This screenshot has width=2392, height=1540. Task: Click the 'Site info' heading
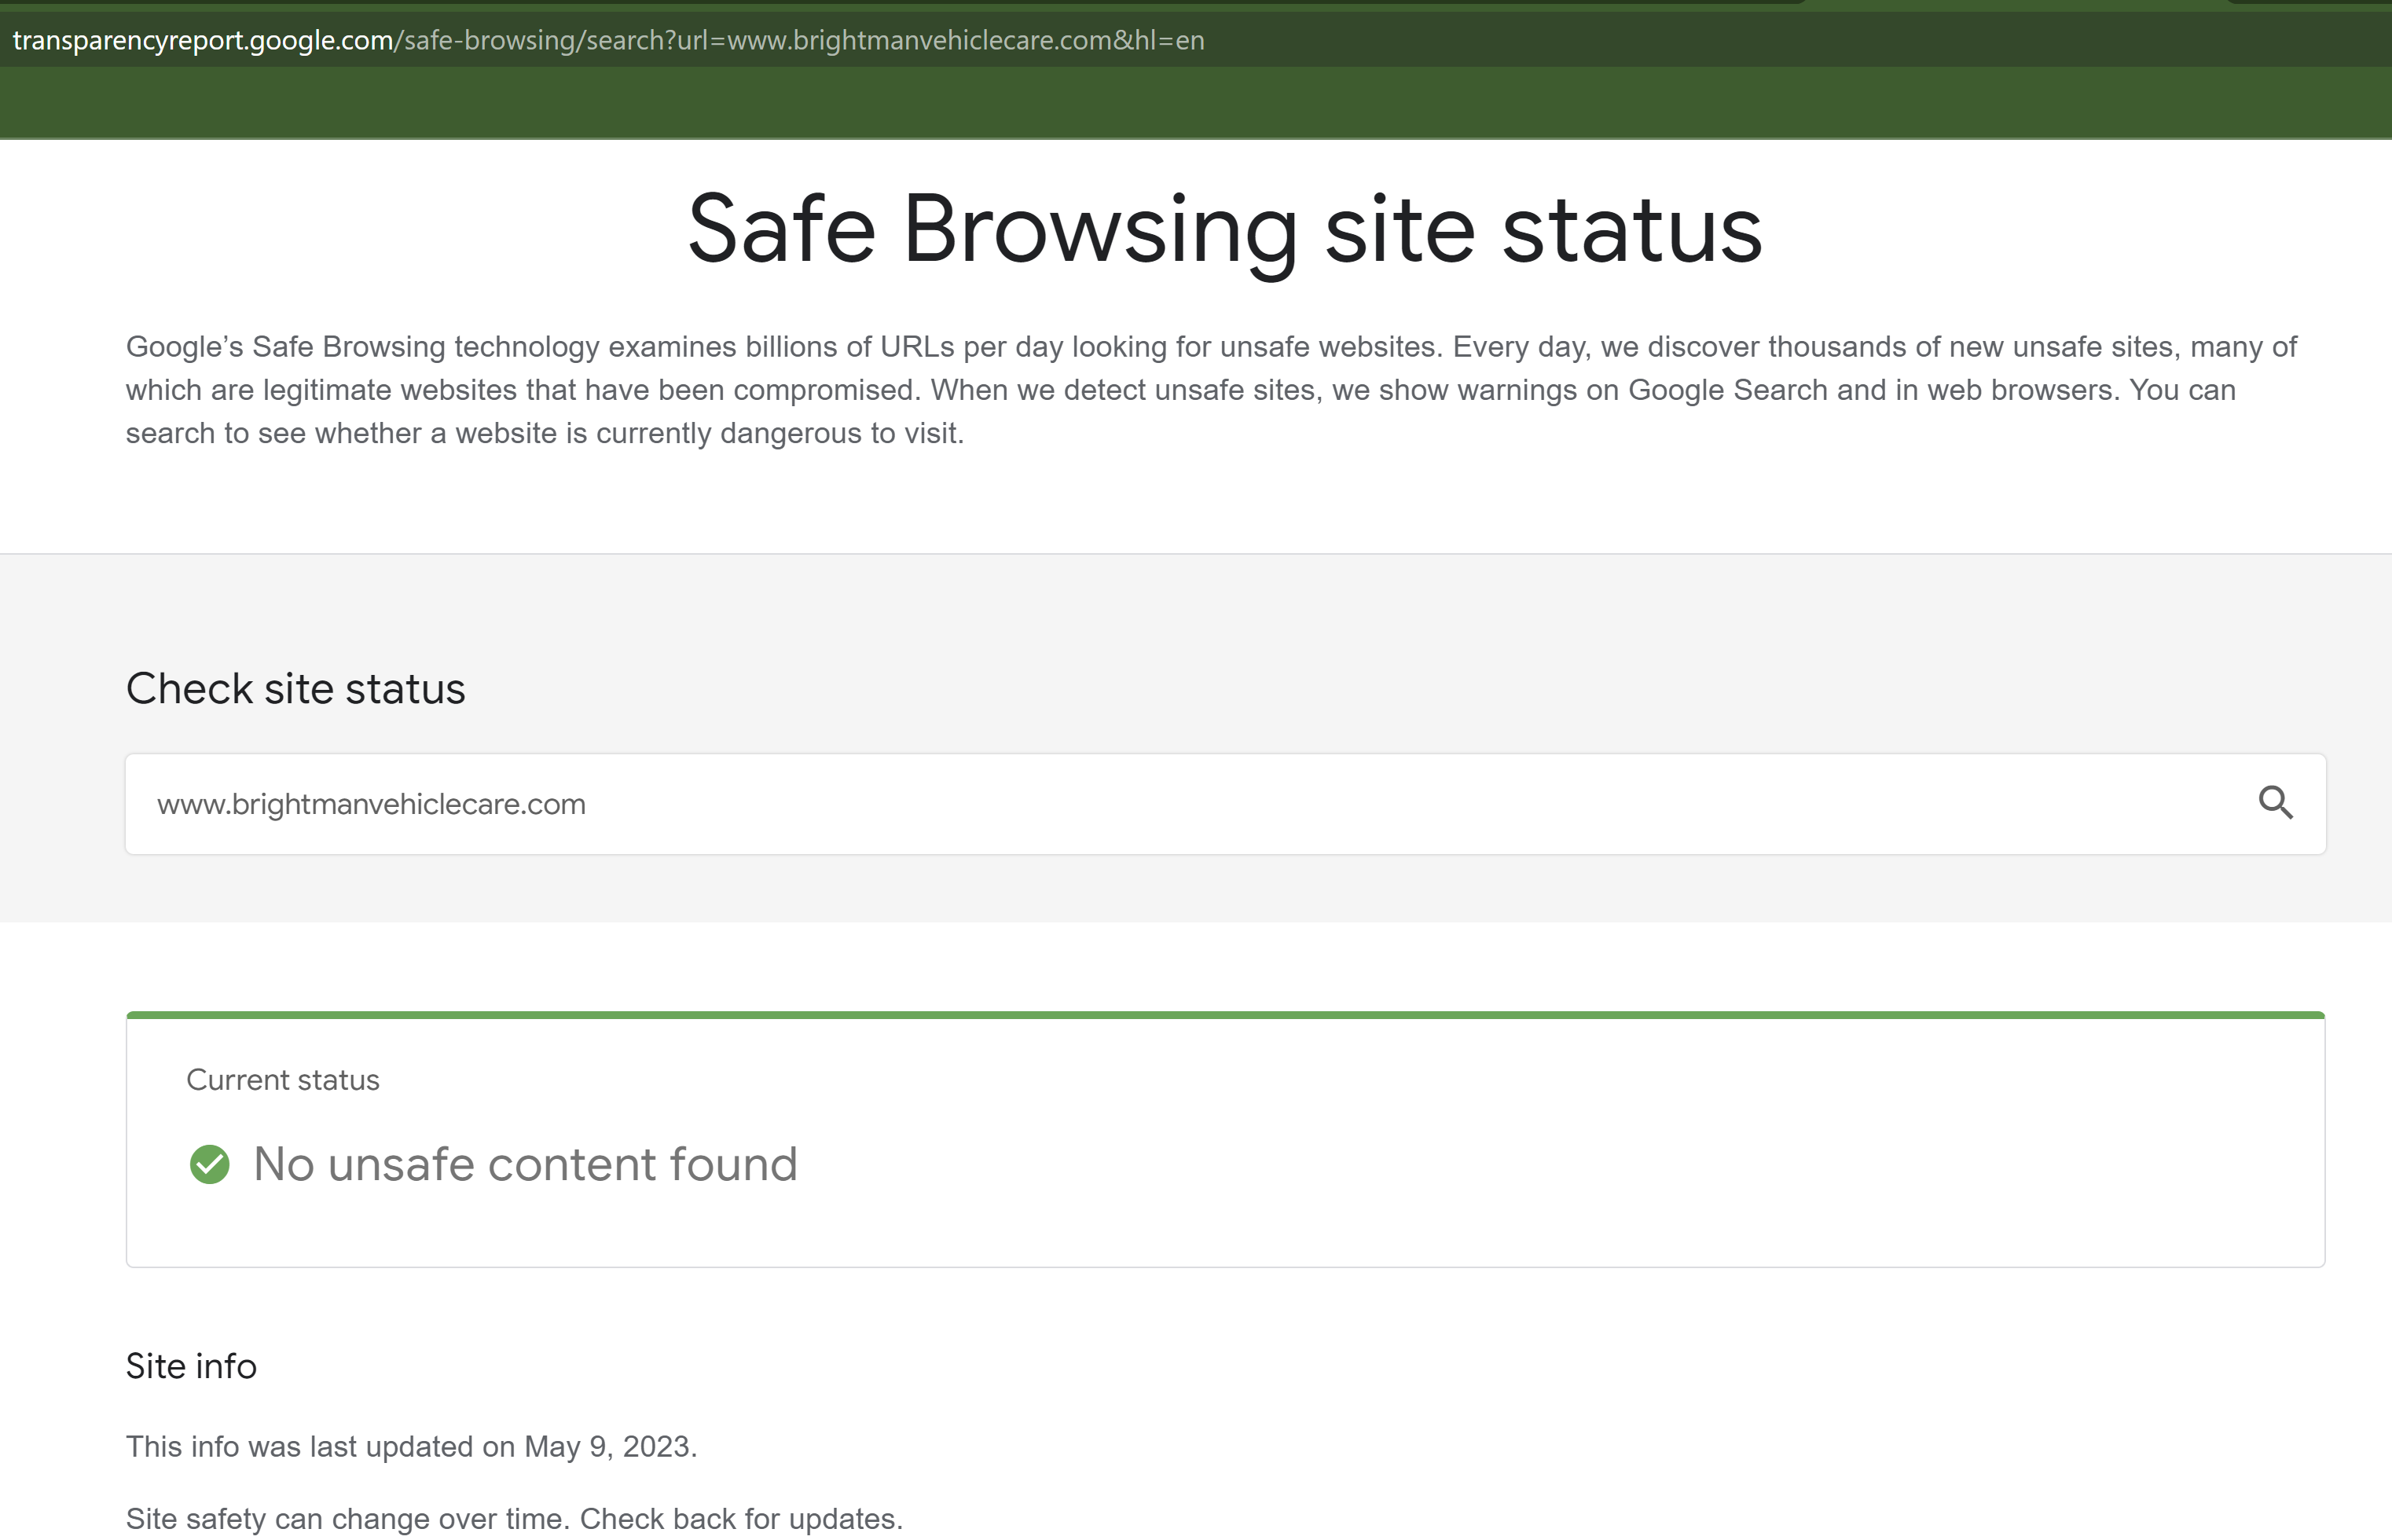(191, 1366)
